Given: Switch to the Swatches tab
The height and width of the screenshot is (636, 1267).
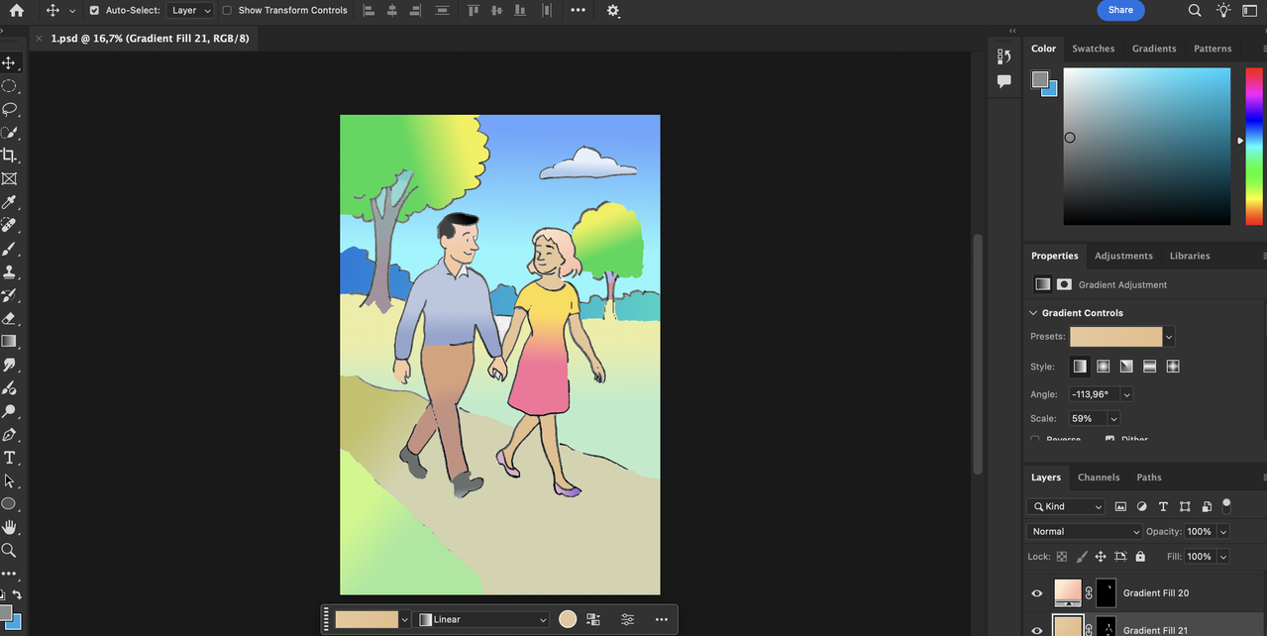Looking at the screenshot, I should click(1094, 49).
